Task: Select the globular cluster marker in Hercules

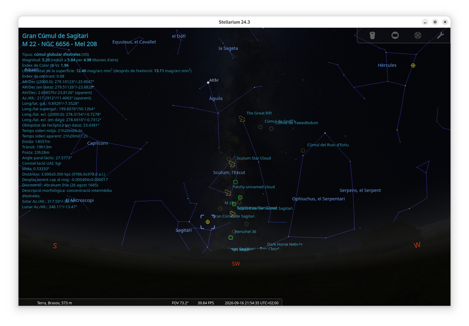Action: (413, 65)
